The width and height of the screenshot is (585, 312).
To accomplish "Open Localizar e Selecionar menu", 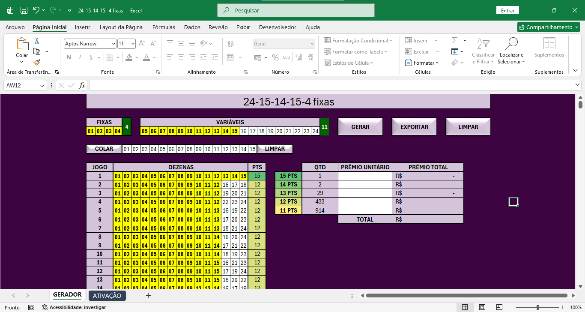I will (x=511, y=51).
